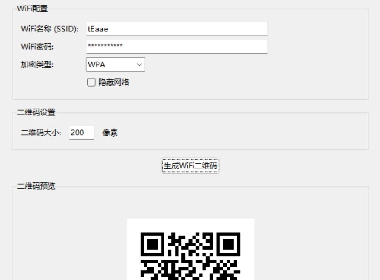Click the generated QR code preview image
380x280 pixels.
[190, 249]
